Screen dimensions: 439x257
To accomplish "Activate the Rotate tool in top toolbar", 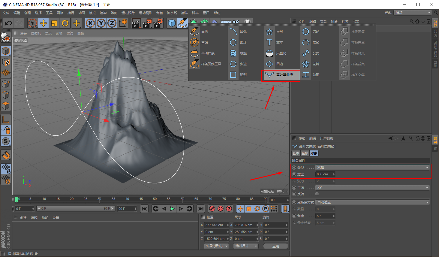I will click(65, 23).
